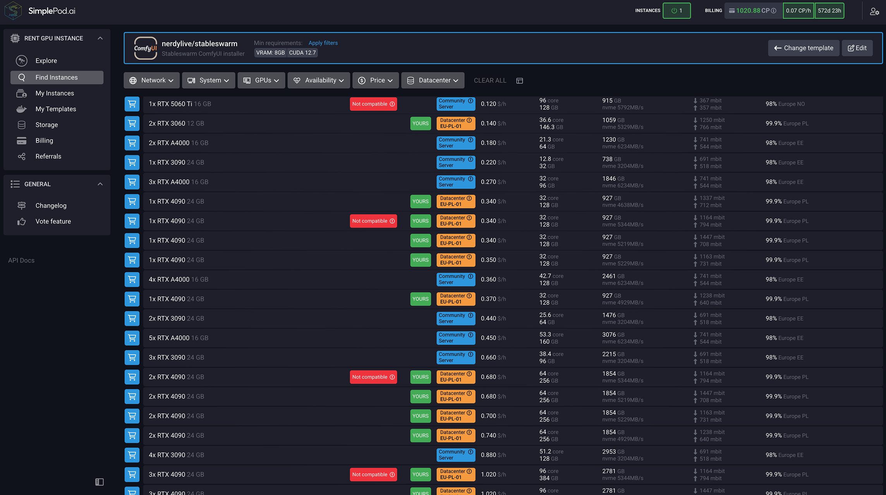Expand the Datacenter filter dropdown
Screen dimensions: 886x495
433,80
